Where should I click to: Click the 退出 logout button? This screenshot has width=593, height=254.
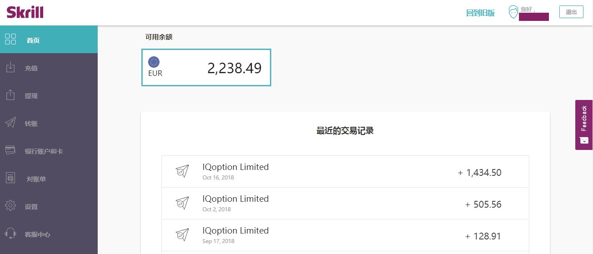(x=571, y=12)
